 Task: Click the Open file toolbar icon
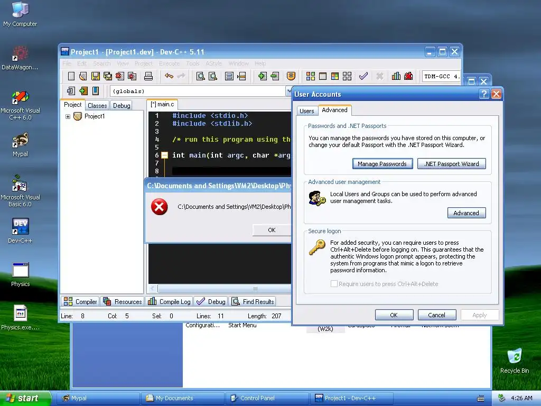tap(83, 76)
